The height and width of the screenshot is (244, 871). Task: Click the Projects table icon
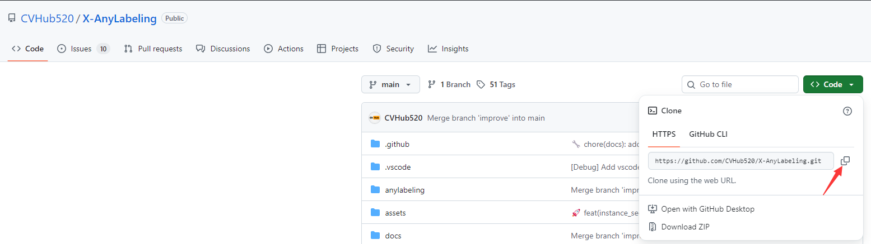click(x=322, y=49)
